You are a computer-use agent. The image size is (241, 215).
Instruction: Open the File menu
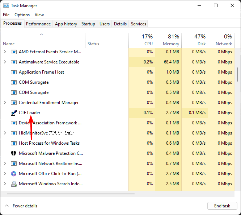[x=6, y=15]
